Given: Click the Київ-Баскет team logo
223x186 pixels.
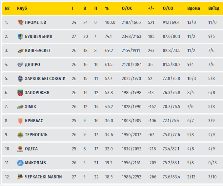Looking at the screenshot, I should pyautogui.click(x=20, y=51).
